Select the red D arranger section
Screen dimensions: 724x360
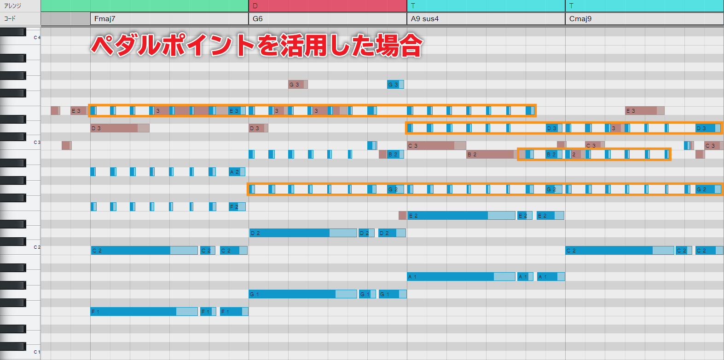(x=328, y=6)
